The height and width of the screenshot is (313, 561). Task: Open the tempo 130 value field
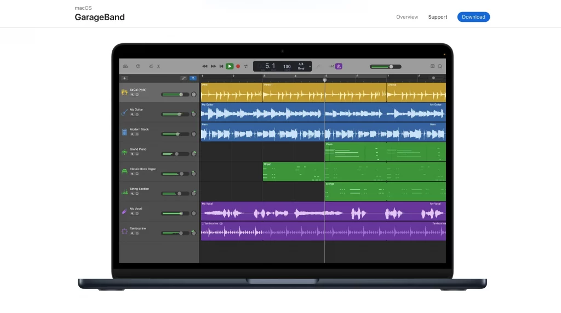click(287, 66)
